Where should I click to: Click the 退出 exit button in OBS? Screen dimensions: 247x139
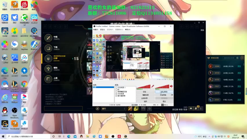pos(164,101)
